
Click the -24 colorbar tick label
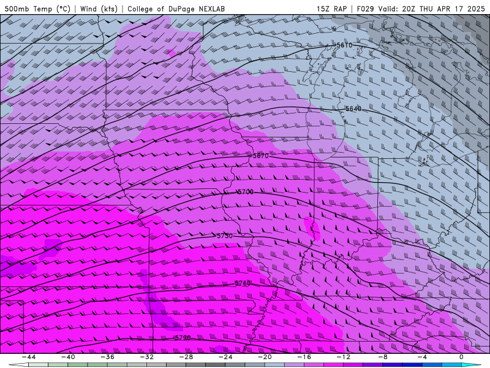tap(225, 357)
